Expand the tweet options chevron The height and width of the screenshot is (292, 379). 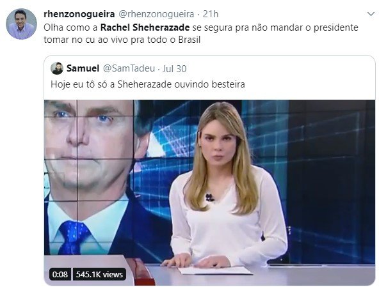[371, 14]
